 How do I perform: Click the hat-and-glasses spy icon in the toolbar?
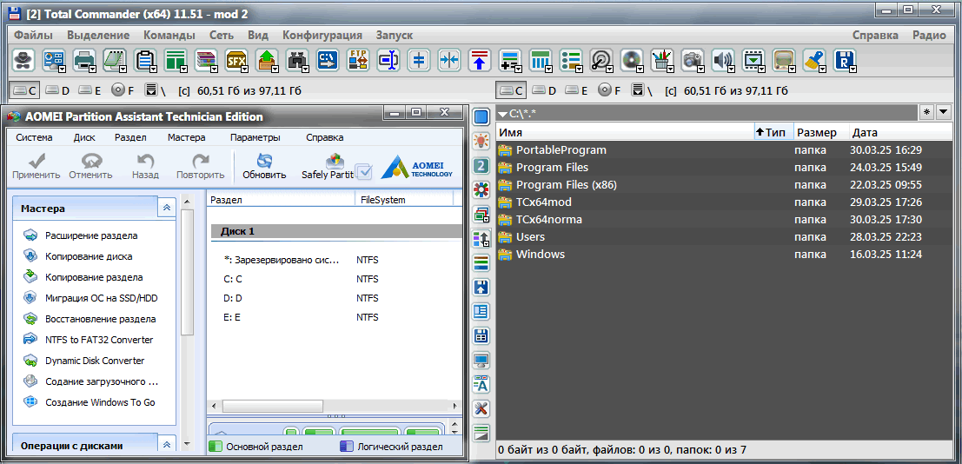(x=23, y=60)
